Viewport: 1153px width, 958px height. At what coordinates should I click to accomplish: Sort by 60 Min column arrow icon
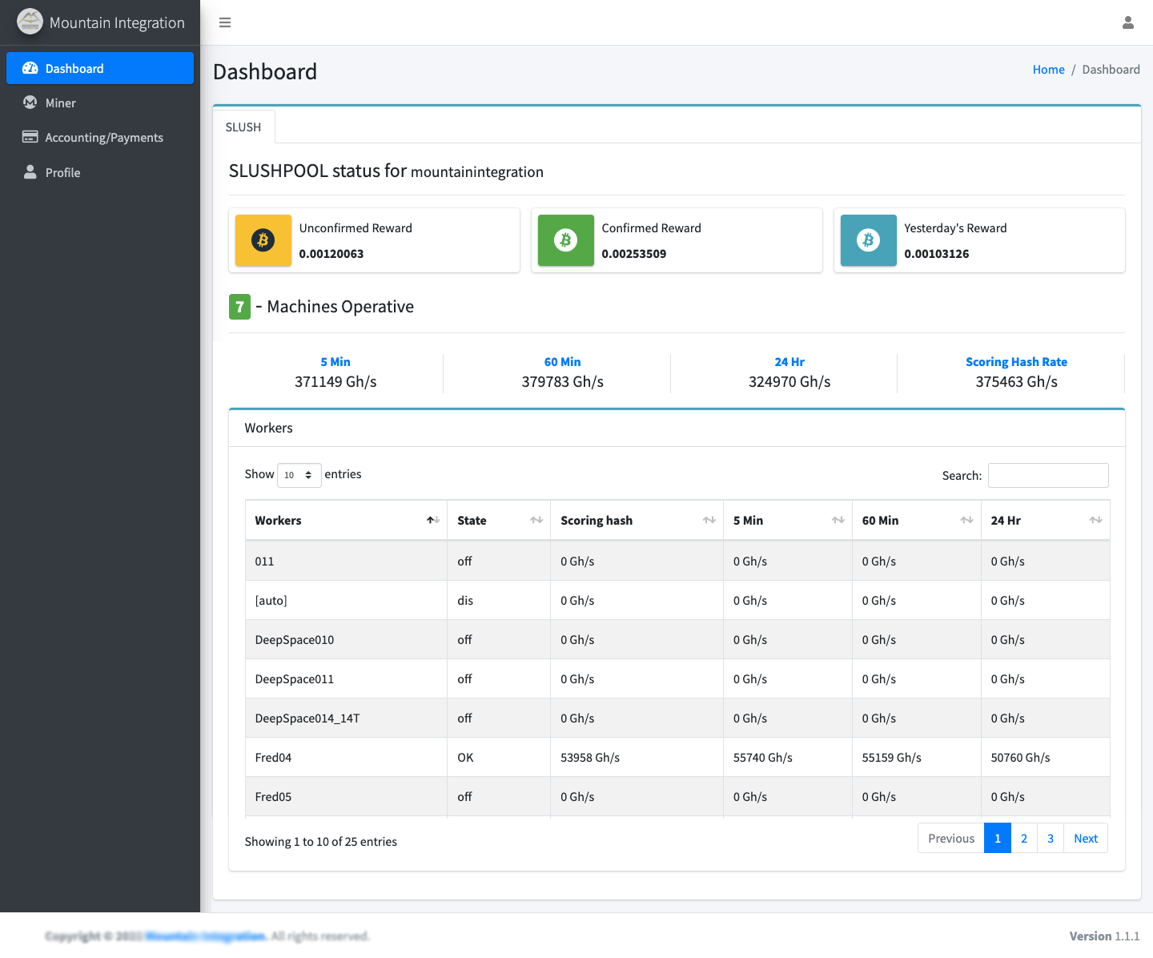[967, 521]
